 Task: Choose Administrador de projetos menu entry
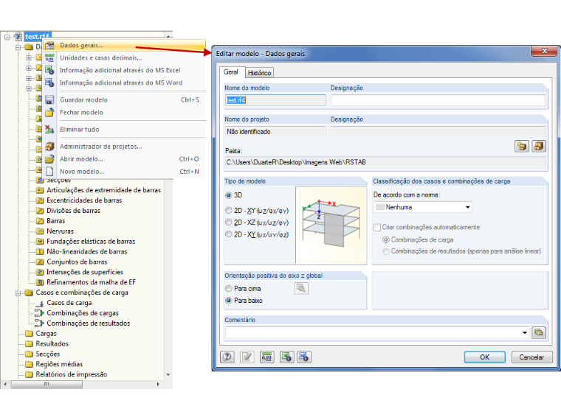tap(100, 147)
